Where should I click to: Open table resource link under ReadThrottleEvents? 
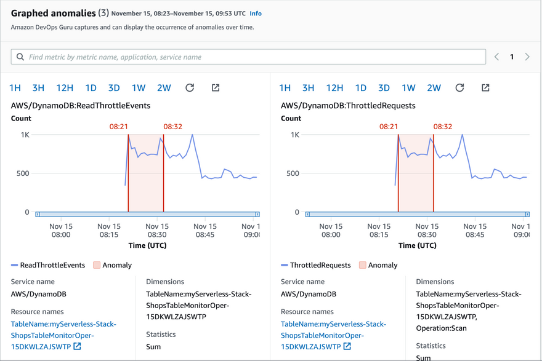pos(63,335)
